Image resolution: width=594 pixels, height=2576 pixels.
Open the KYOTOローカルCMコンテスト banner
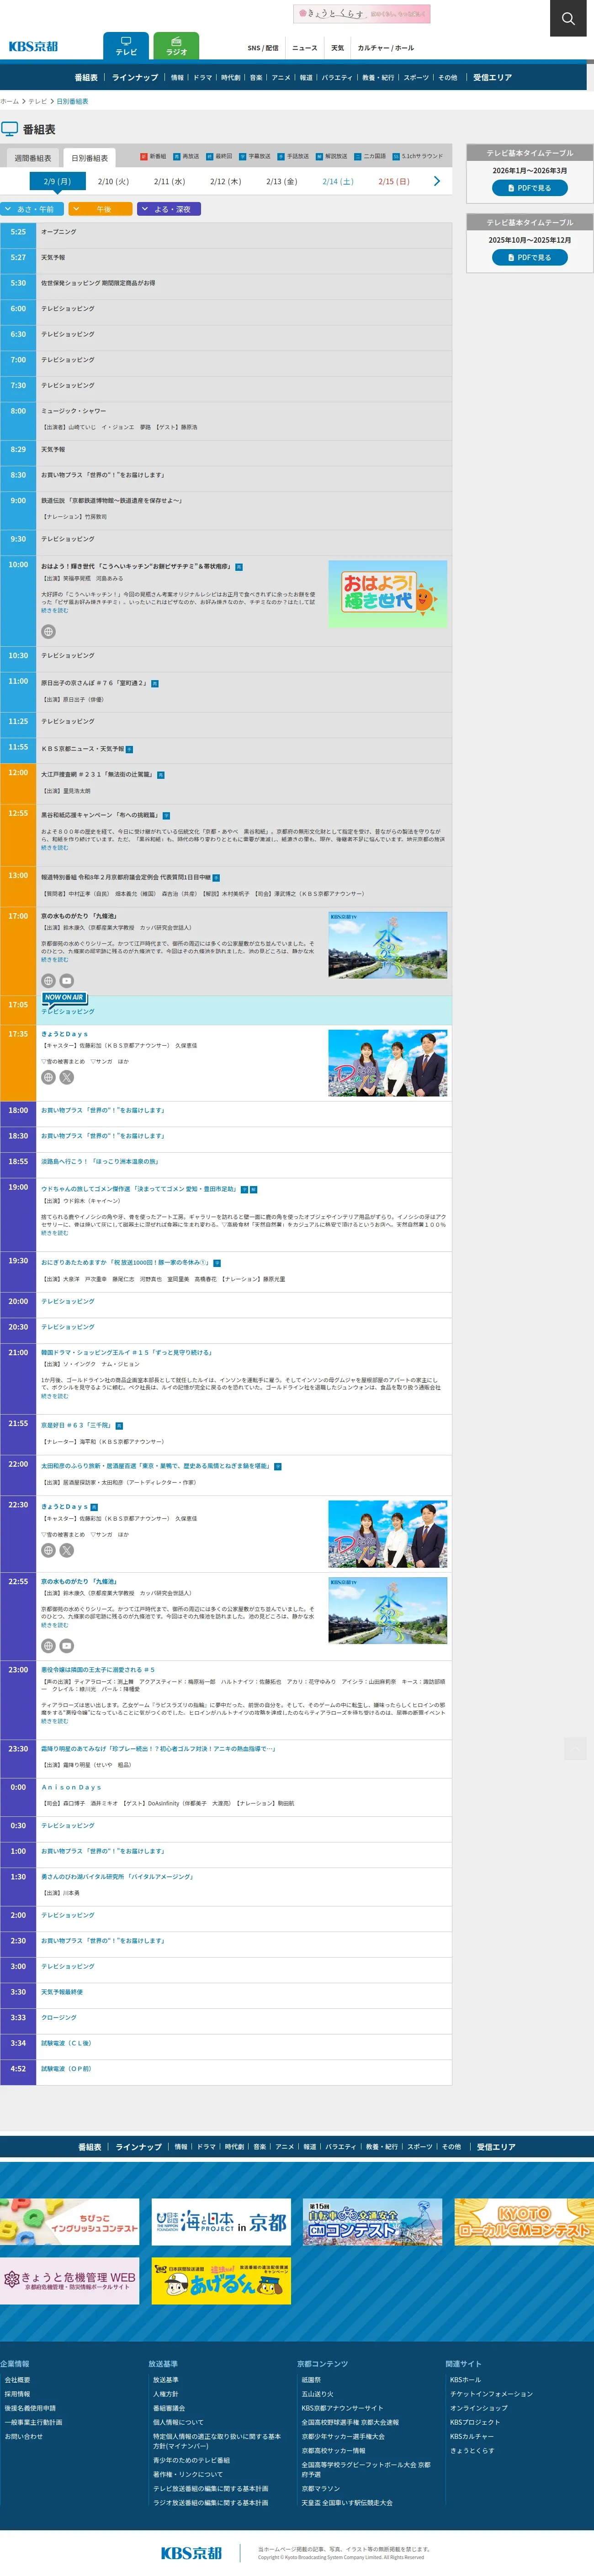click(x=524, y=2222)
